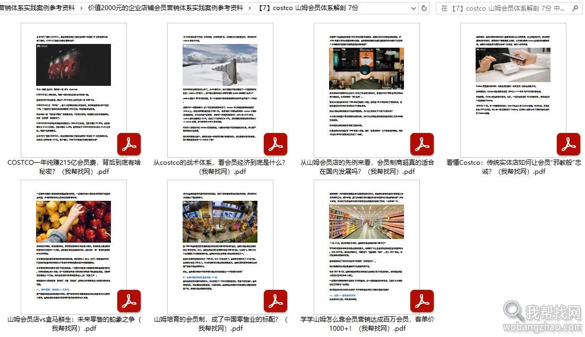
Task: Select the 看懂Costco PDF thumbnail
Action: pos(513,90)
